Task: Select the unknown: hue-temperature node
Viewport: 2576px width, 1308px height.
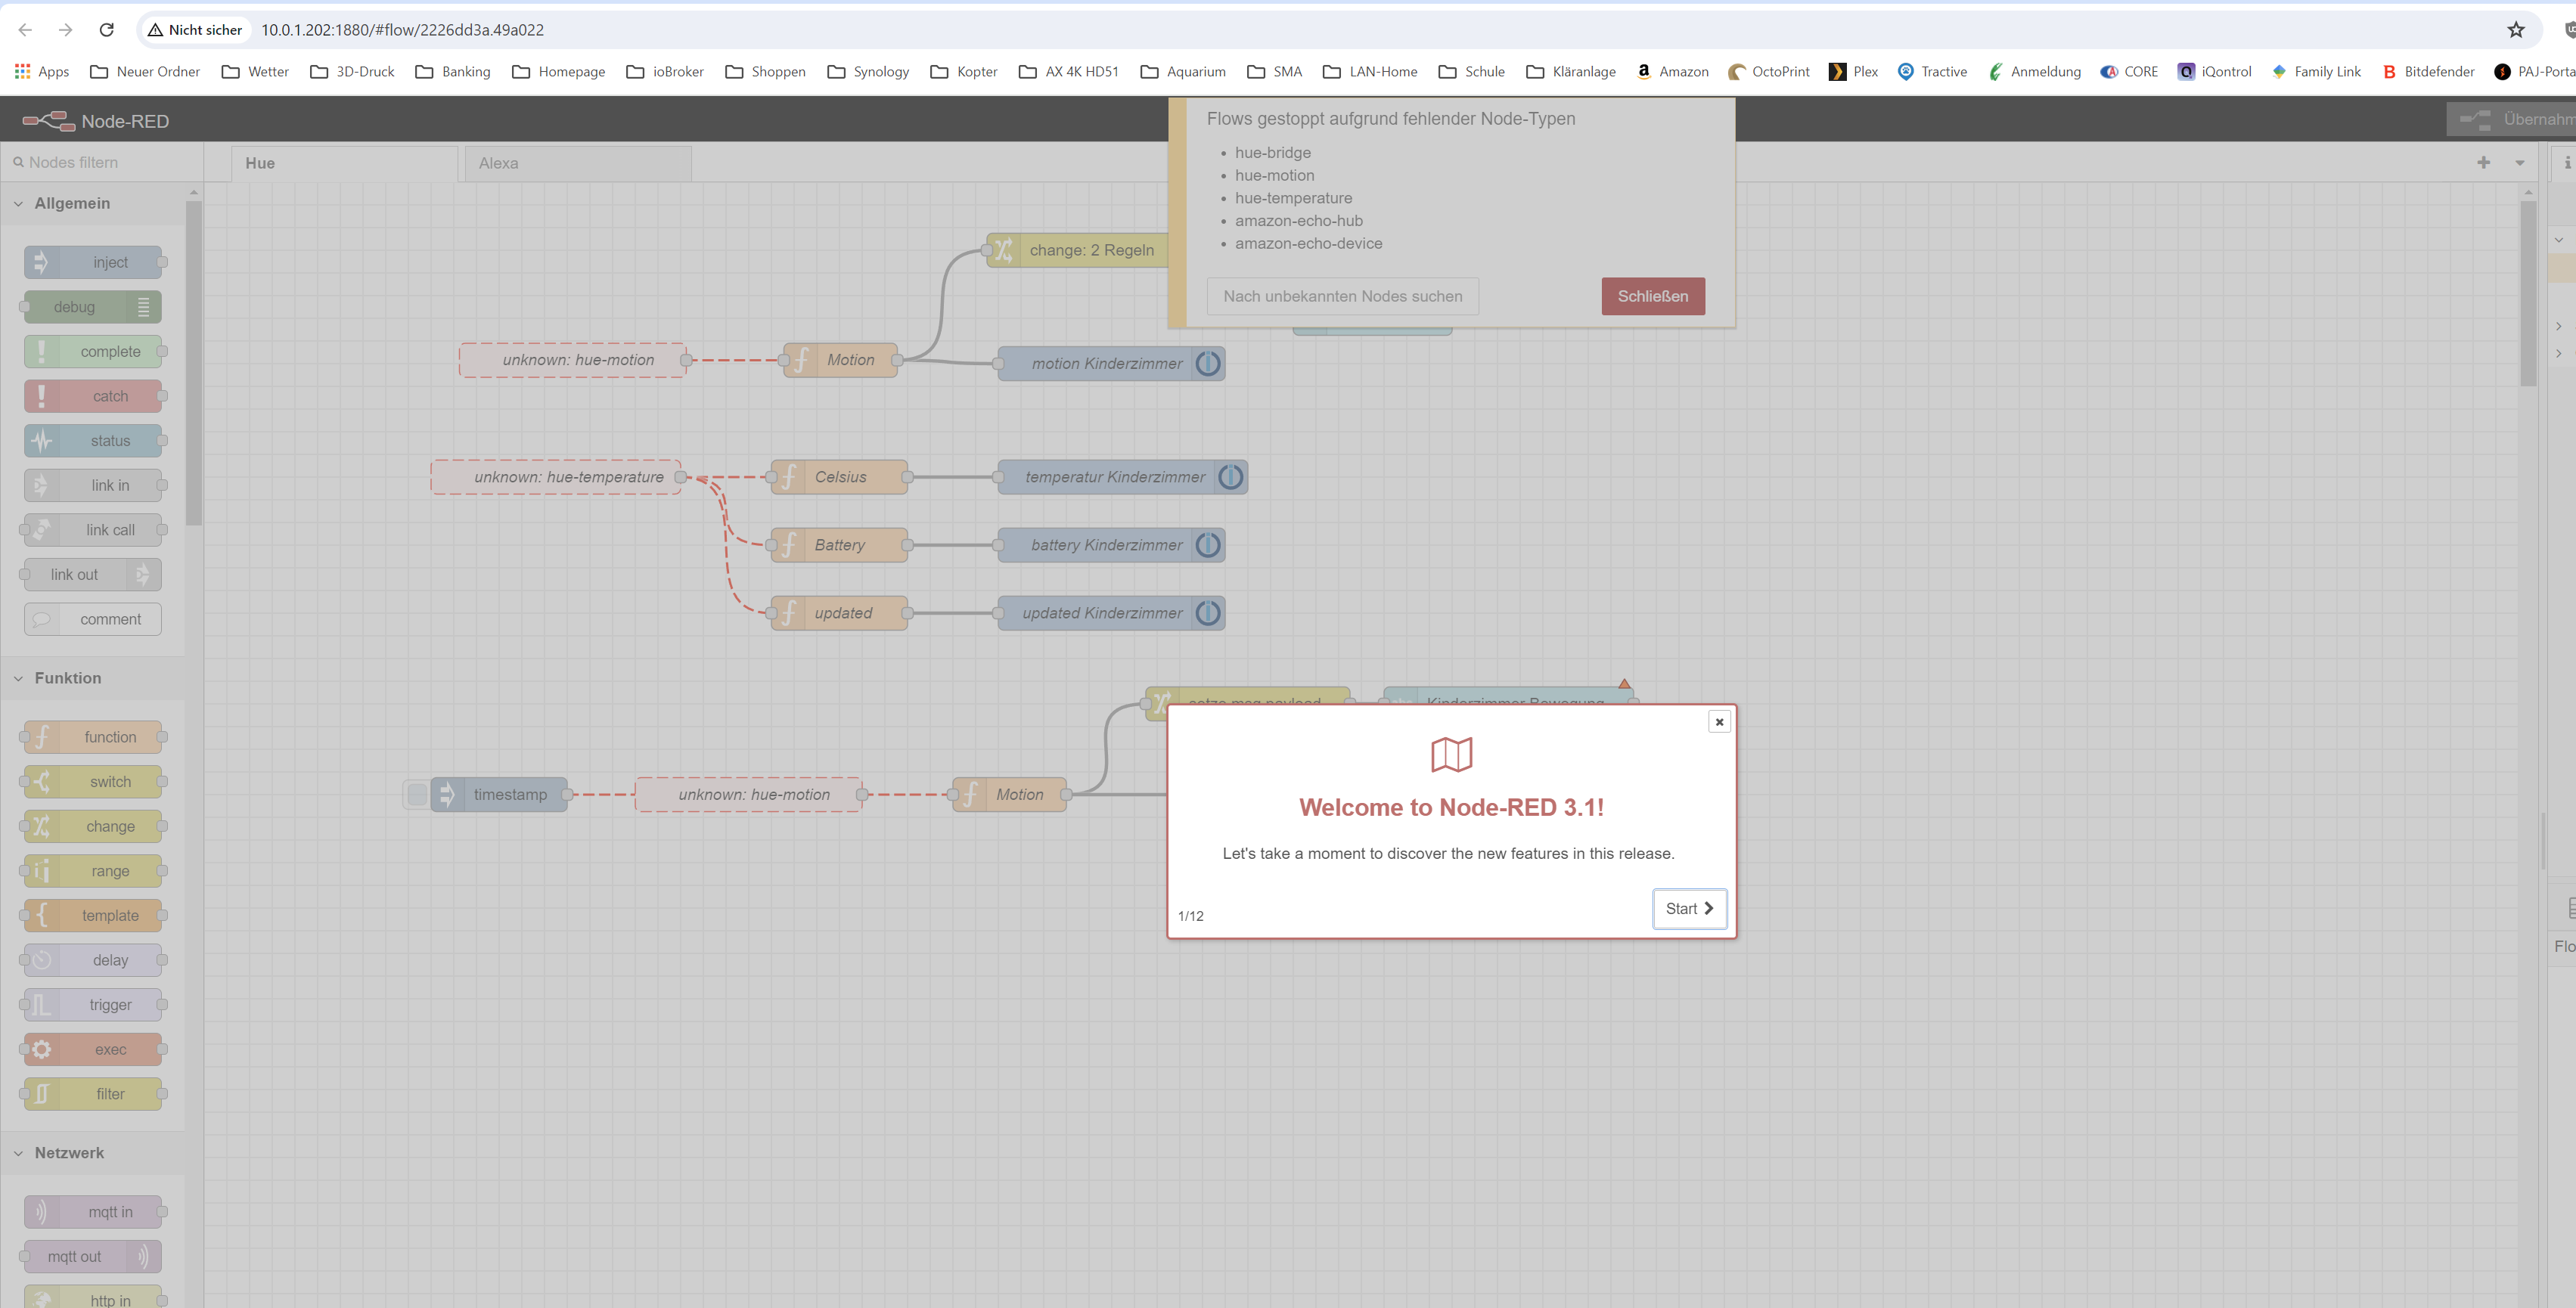Action: point(557,477)
